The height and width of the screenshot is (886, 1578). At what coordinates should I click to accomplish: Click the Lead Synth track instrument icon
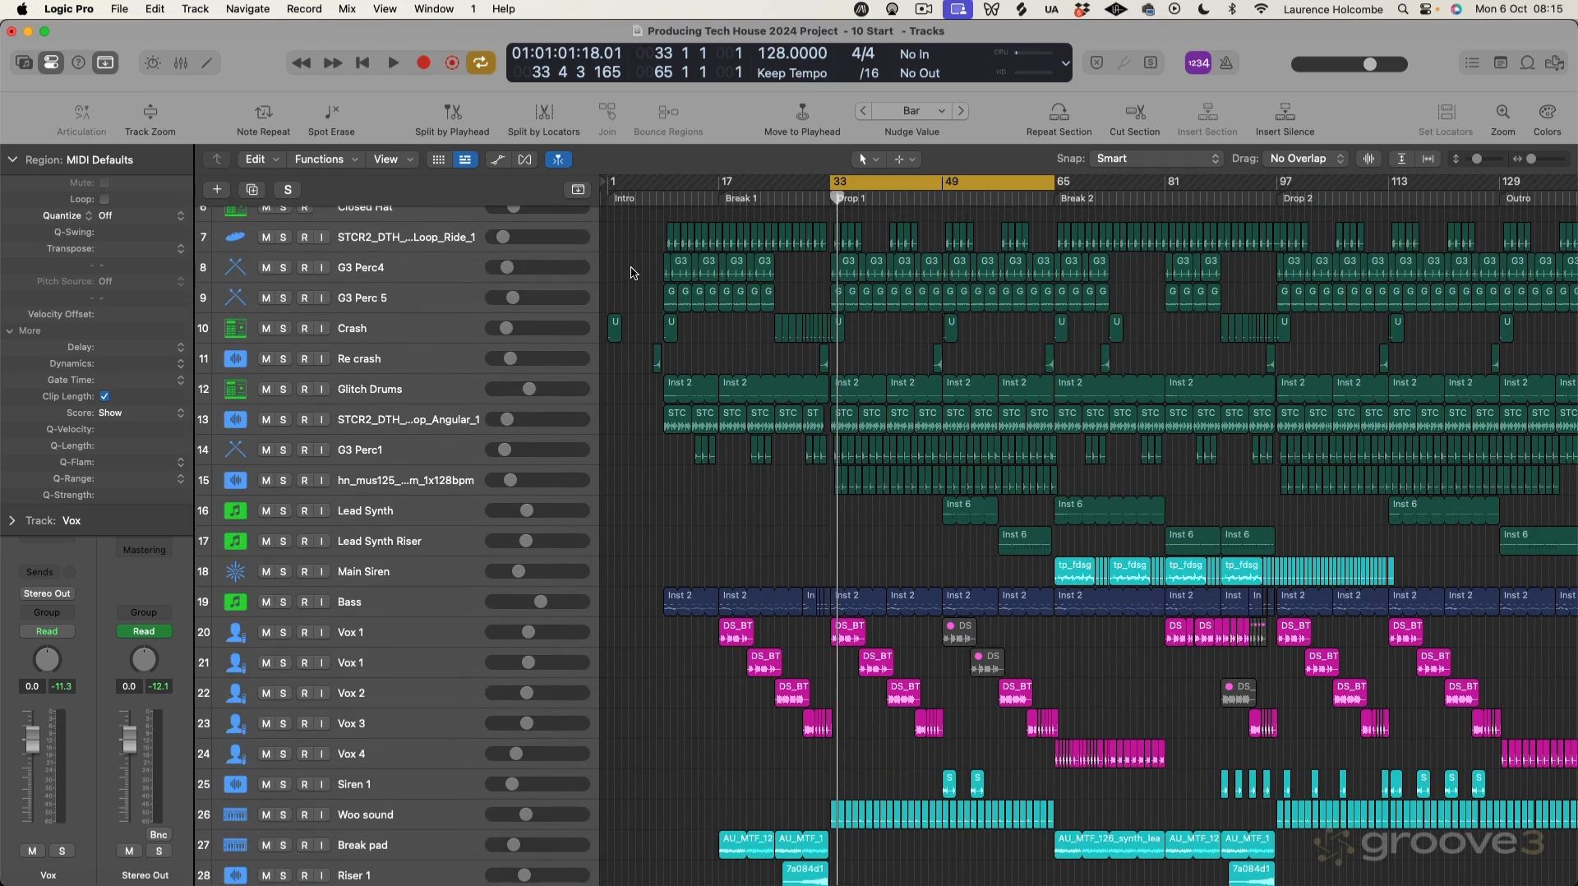[x=235, y=511]
